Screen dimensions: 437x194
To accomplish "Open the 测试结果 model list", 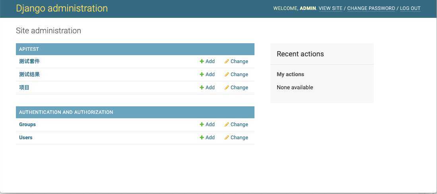I will (29, 75).
